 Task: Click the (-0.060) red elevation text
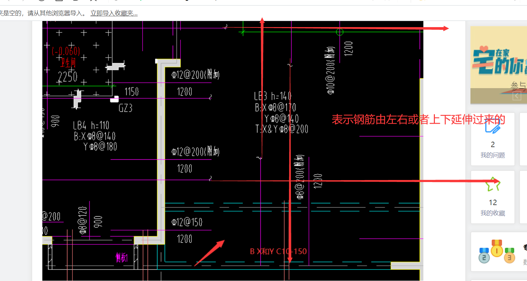click(66, 51)
